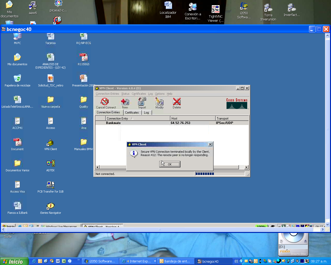Click the taskbar clock showing 08:27 a.m.

click(x=319, y=261)
